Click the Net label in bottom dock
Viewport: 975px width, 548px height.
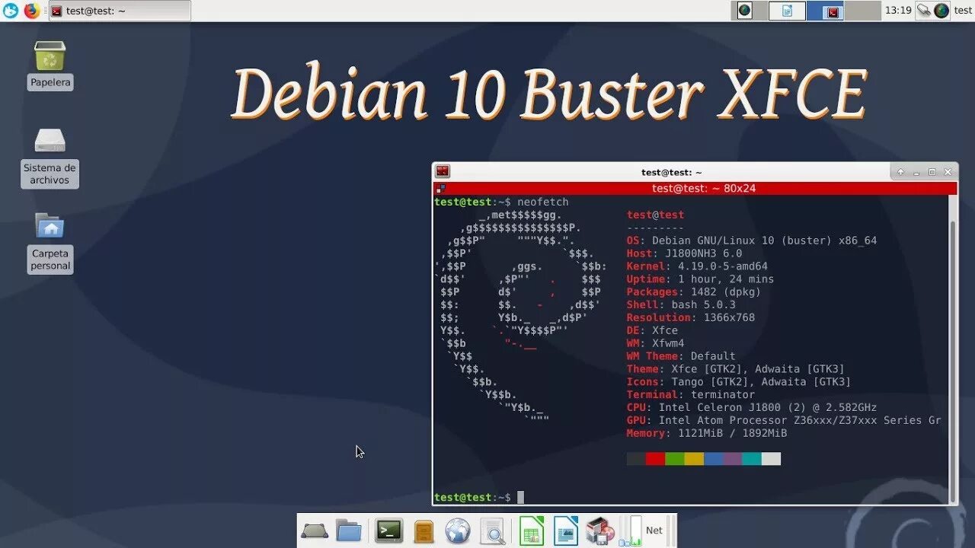tap(654, 530)
